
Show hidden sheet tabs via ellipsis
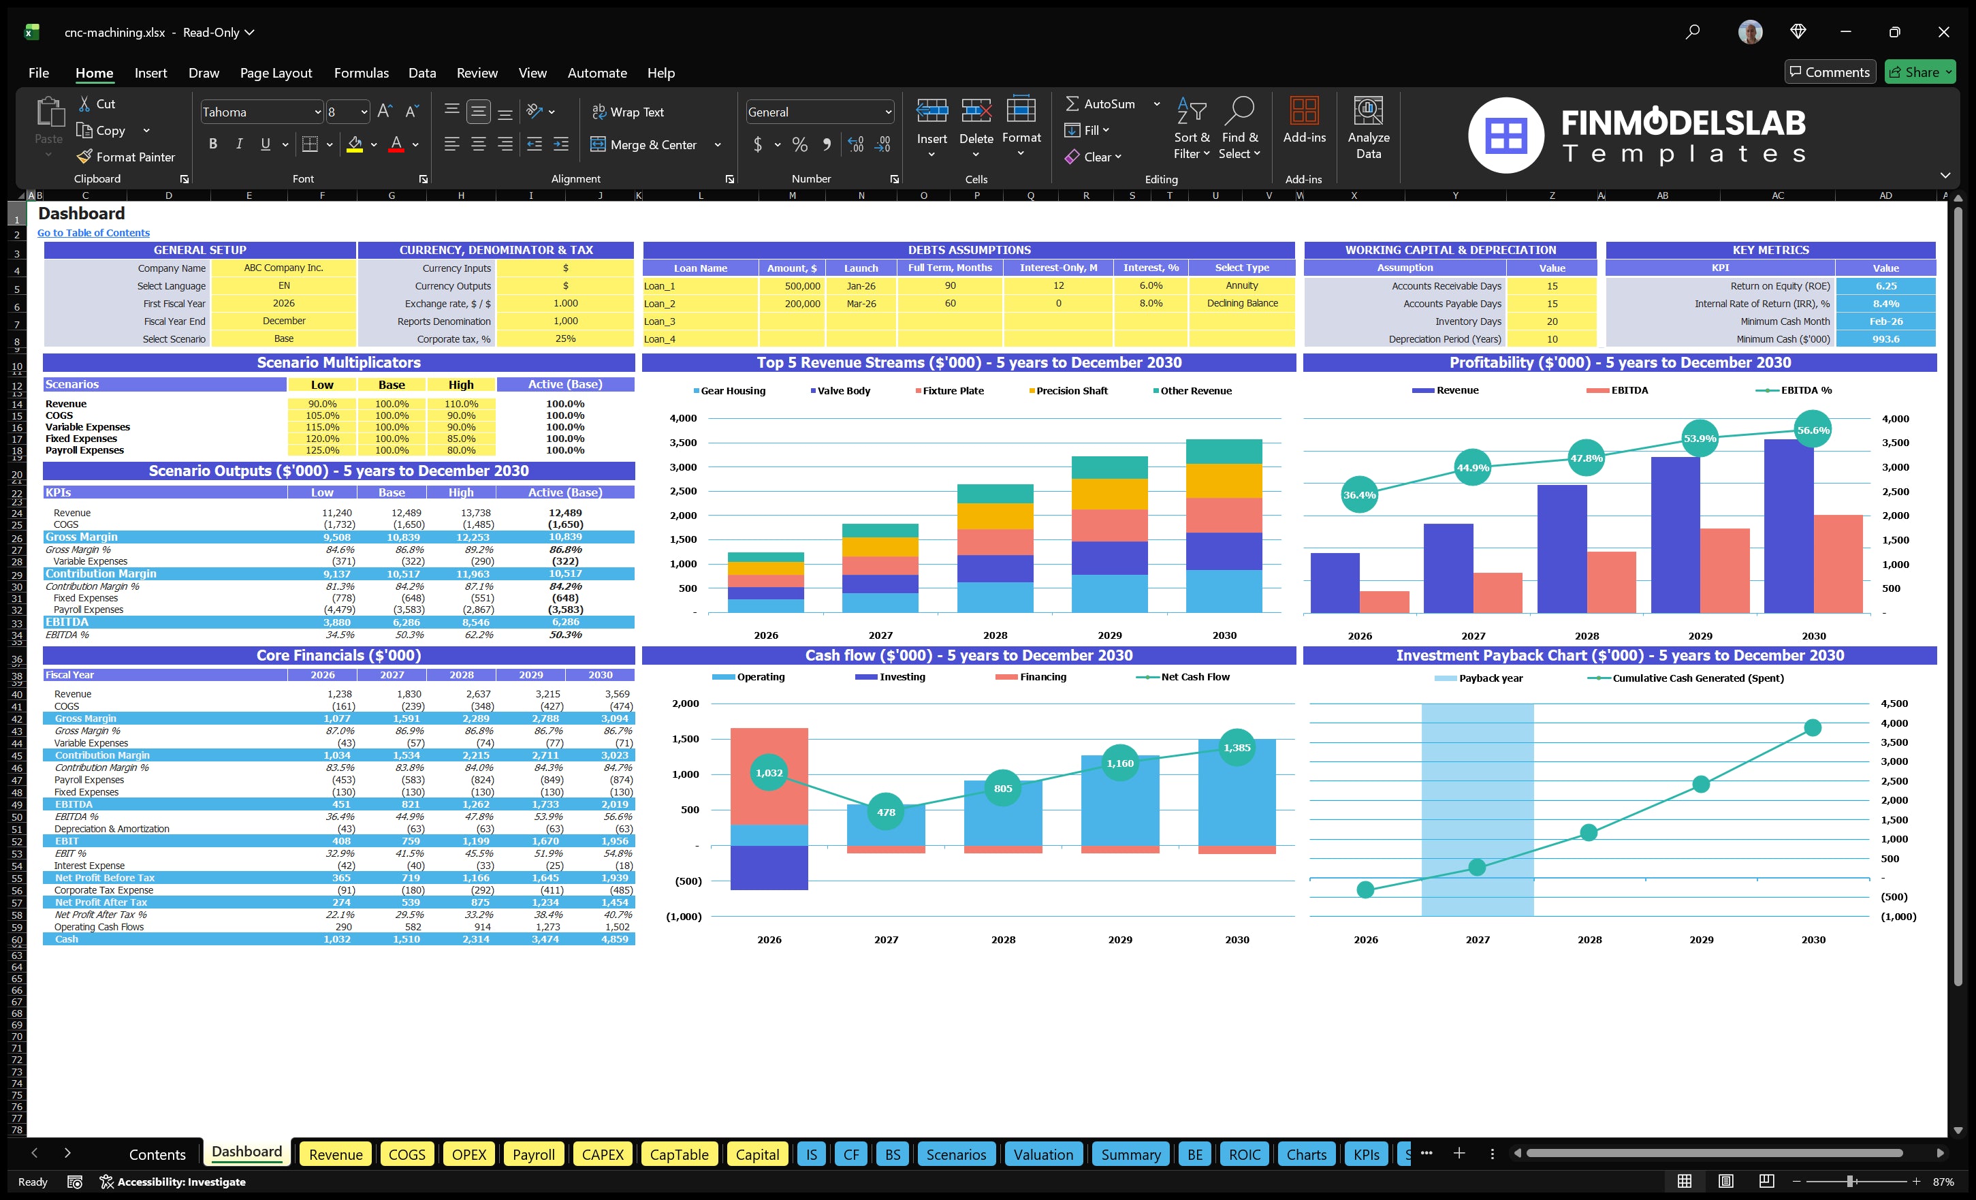coord(1427,1153)
